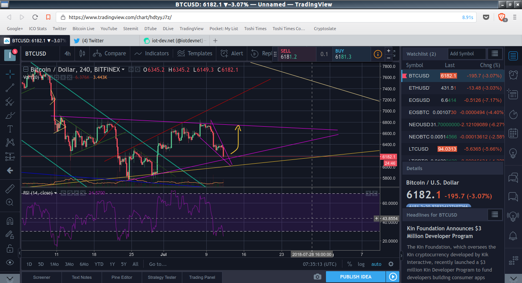Switch to the (4) Twitter browser tab

tap(104, 40)
